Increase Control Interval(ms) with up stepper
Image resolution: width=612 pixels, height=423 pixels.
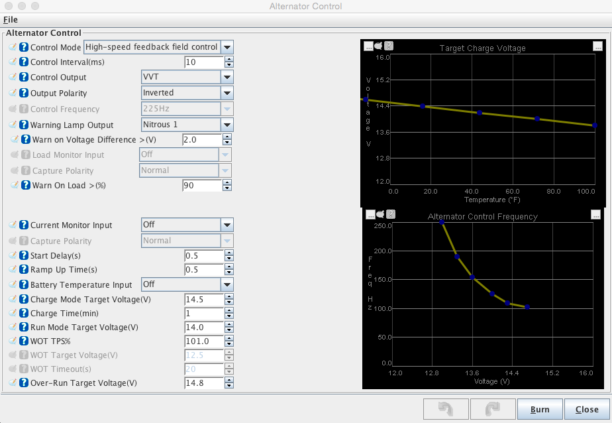229,59
